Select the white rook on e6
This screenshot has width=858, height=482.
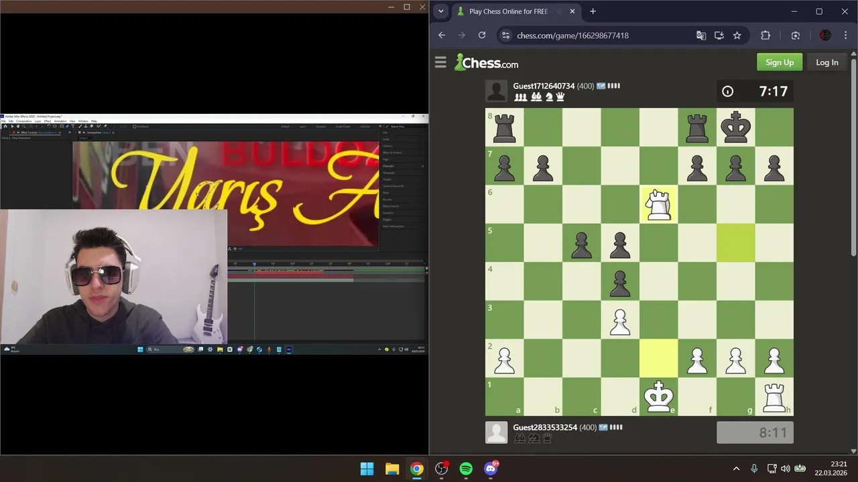(x=658, y=204)
